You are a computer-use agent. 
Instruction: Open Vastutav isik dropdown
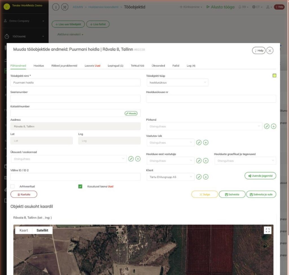(170, 142)
